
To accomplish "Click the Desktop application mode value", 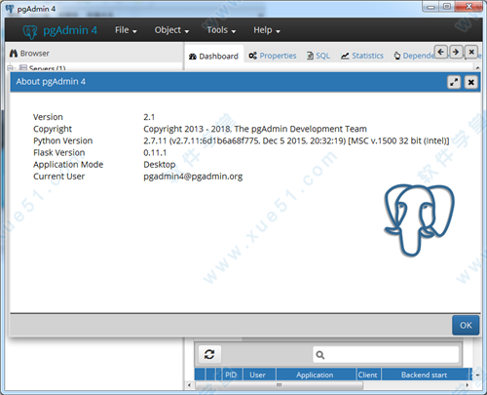I will [160, 165].
